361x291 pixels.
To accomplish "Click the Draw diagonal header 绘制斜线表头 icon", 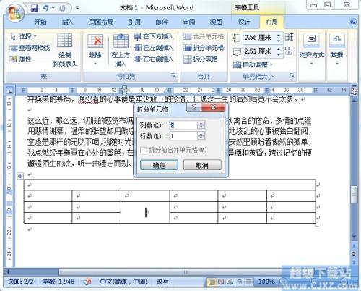I will pos(65,49).
